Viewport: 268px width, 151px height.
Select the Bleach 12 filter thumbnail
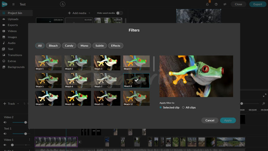point(136,98)
